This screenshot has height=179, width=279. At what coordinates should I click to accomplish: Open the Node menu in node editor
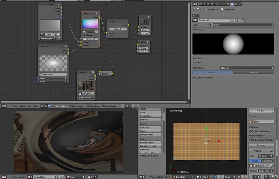(x=36, y=106)
